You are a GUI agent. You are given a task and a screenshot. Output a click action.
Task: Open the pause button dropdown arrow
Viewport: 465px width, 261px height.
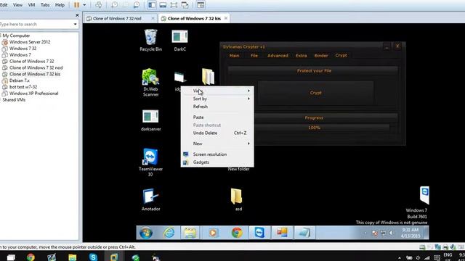(x=84, y=5)
